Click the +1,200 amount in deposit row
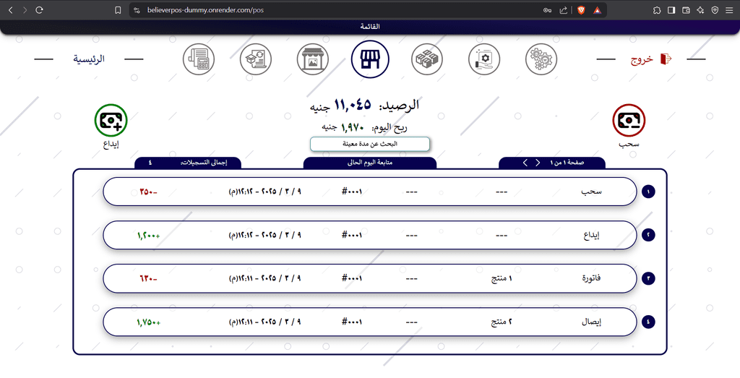 pyautogui.click(x=149, y=235)
